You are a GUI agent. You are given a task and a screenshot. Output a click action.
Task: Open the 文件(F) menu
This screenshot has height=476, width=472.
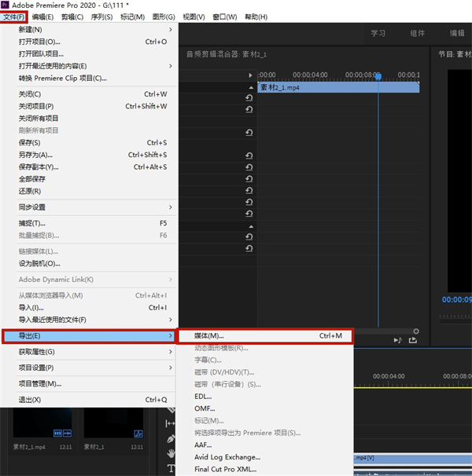pyautogui.click(x=13, y=17)
